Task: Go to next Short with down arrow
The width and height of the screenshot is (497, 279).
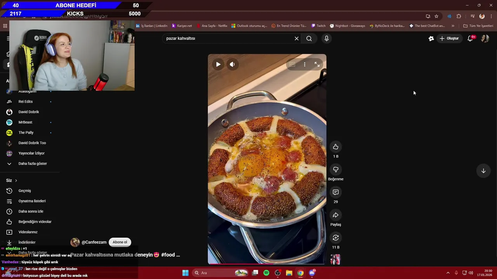Action: click(483, 171)
